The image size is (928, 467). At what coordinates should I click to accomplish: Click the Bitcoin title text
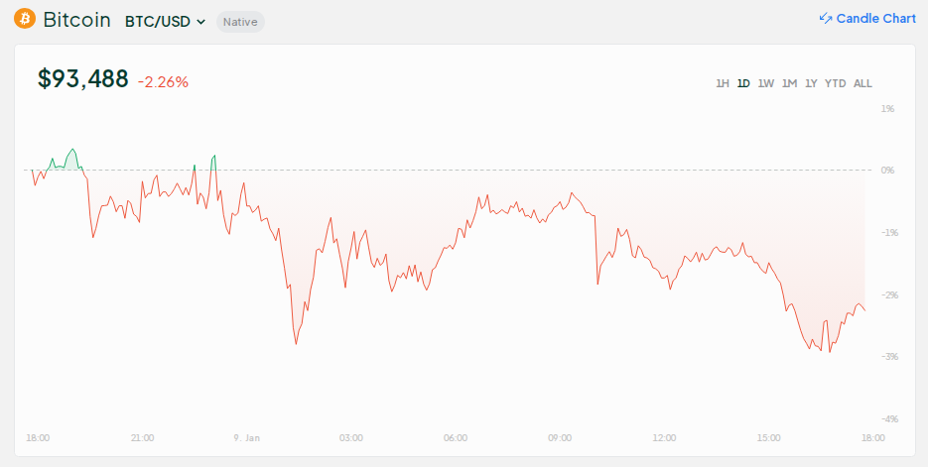(76, 20)
